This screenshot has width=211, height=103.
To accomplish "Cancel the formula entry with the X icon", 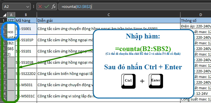I will coord(40,7).
